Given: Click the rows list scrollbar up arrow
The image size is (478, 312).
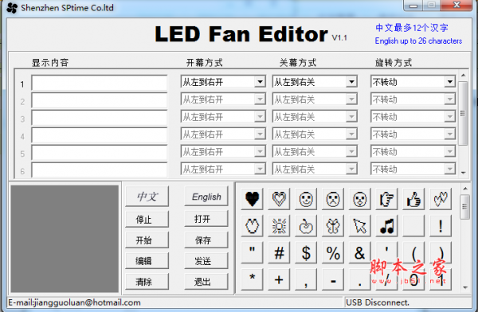Looking at the screenshot, I should tap(463, 76).
